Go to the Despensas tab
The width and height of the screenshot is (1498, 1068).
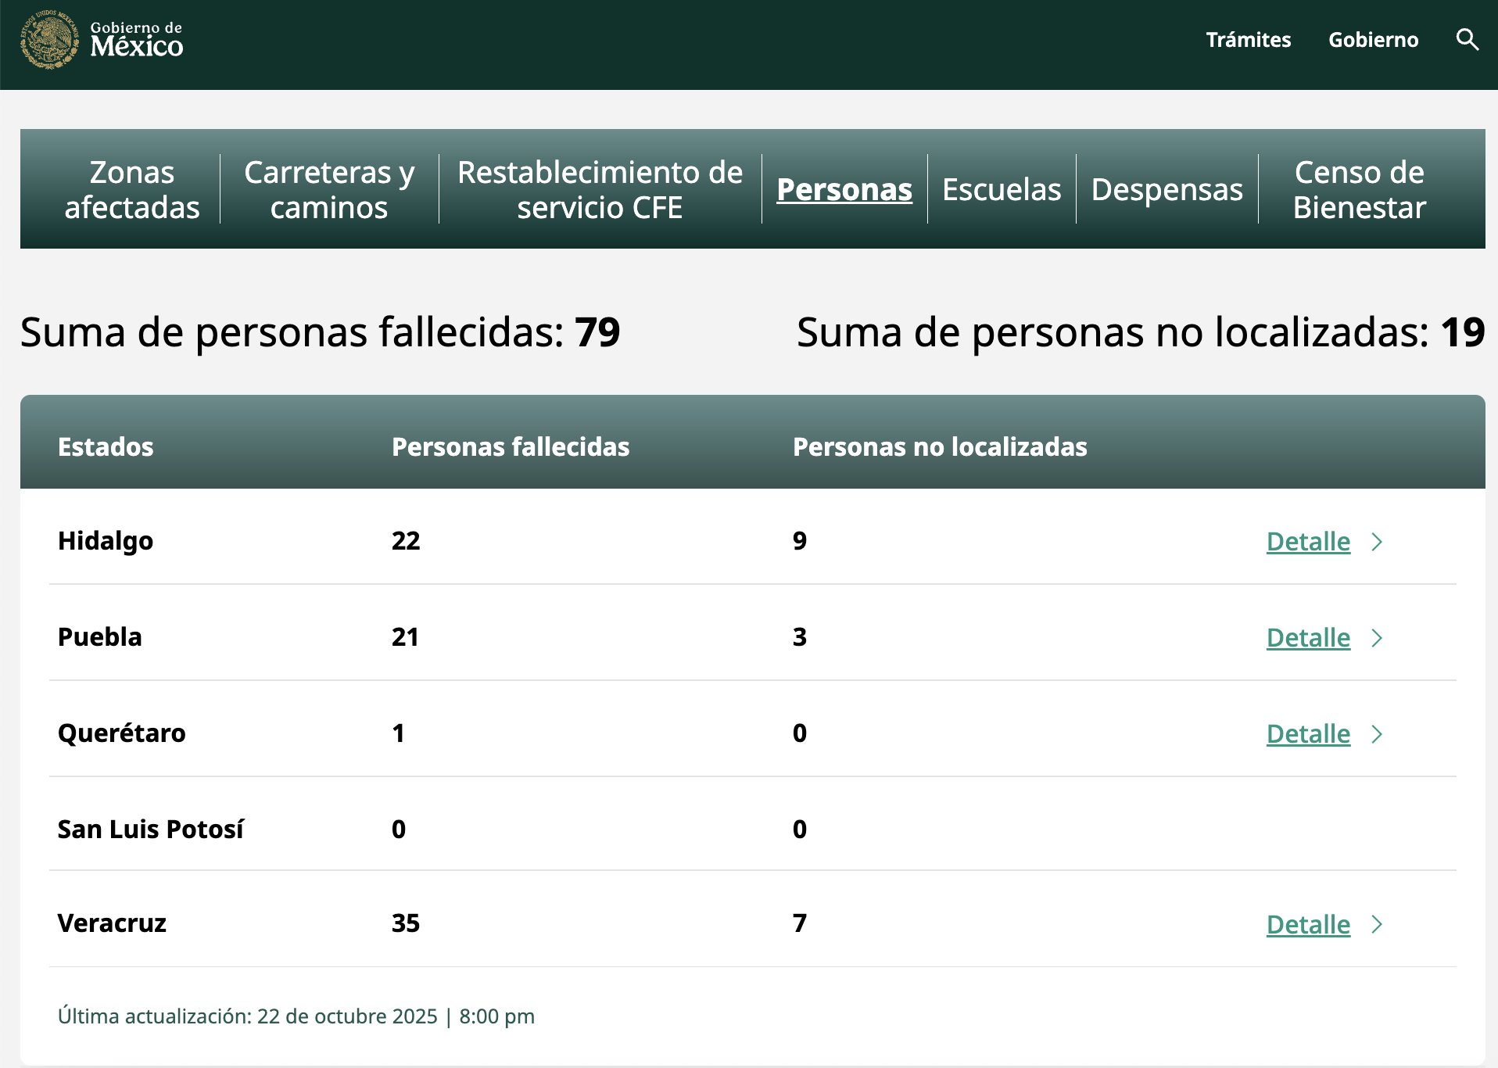point(1167,190)
